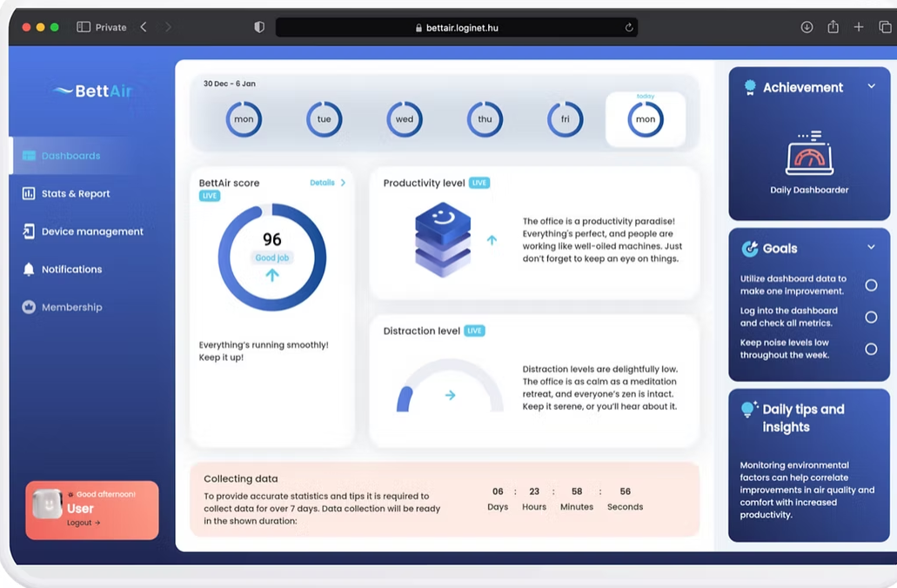Select the wed day circle
897x588 pixels.
[x=405, y=119]
